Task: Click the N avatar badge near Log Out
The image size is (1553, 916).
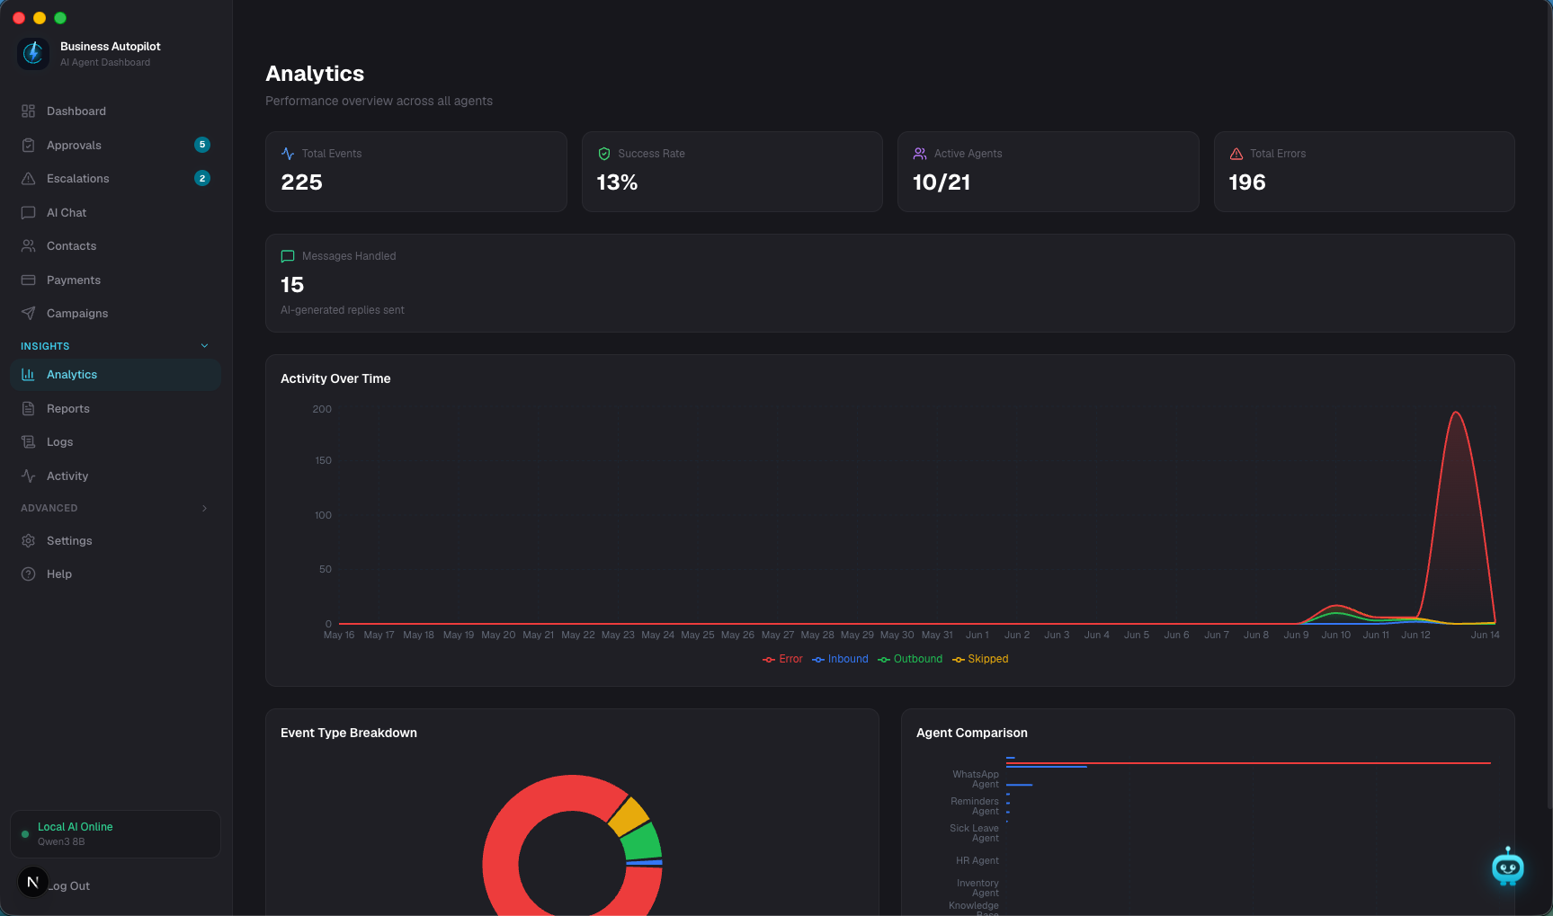Action: pos(32,882)
